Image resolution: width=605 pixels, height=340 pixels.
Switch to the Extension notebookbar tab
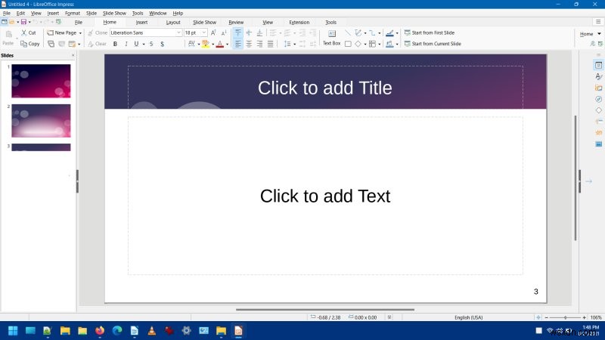[x=299, y=23]
